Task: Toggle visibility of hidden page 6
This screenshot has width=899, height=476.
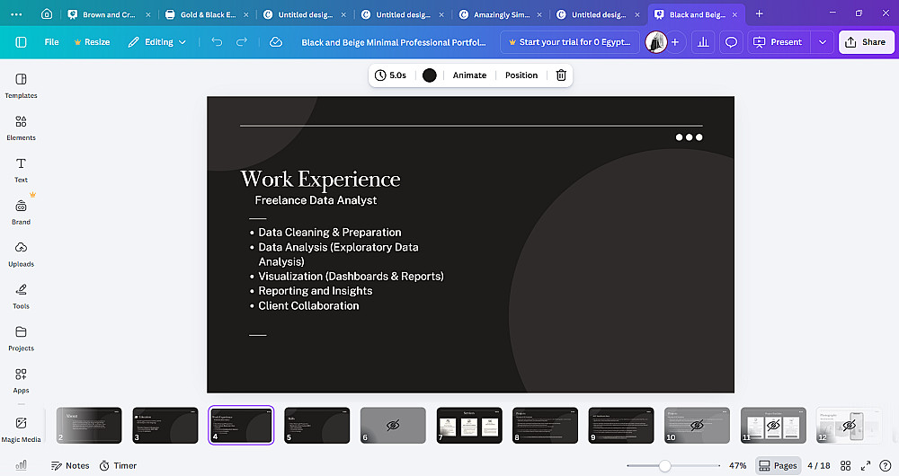Action: 393,425
